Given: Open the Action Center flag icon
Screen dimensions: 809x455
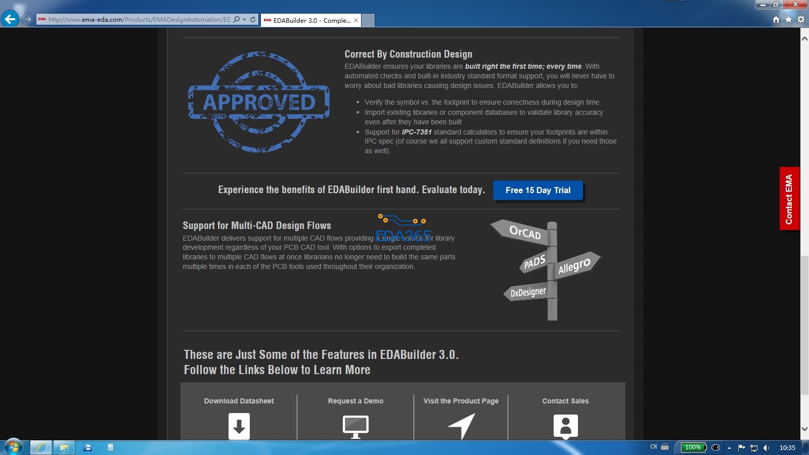Looking at the screenshot, I should click(742, 447).
